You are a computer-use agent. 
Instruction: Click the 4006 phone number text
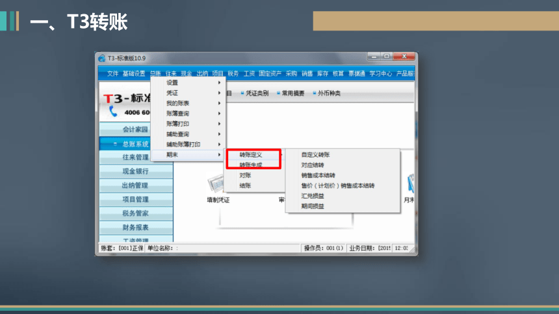tap(137, 112)
